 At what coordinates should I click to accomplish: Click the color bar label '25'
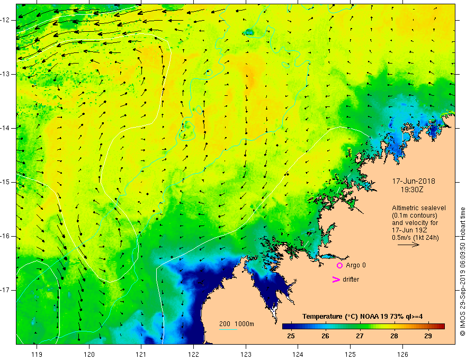pyautogui.click(x=291, y=336)
